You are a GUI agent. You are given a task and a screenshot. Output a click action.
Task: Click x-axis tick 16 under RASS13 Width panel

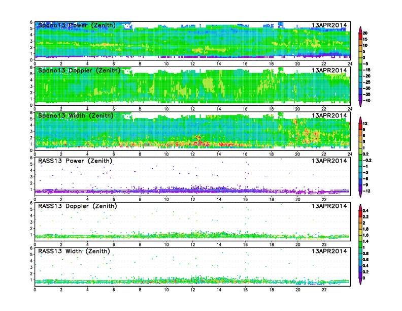pyautogui.click(x=245, y=290)
